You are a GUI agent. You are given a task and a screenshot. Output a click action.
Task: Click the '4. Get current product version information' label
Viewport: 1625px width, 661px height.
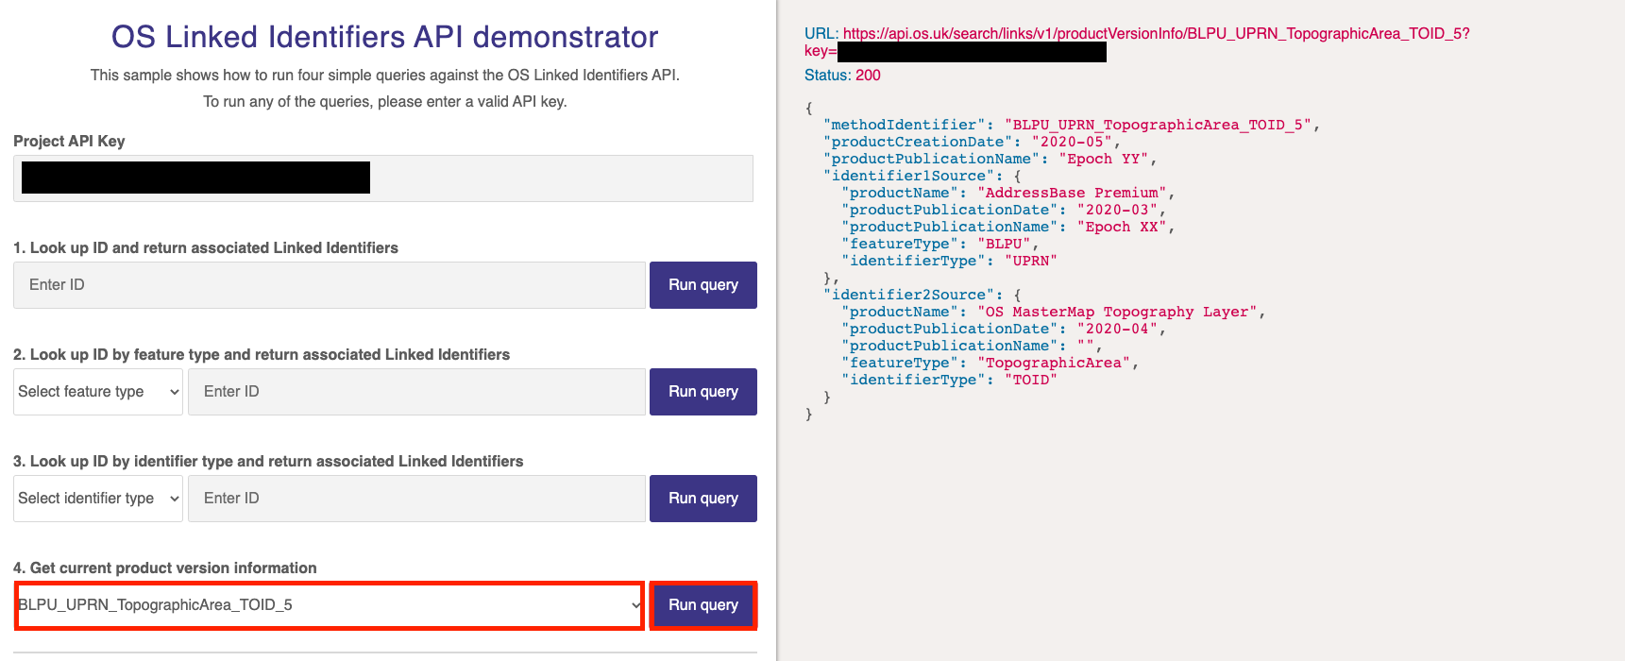click(165, 568)
